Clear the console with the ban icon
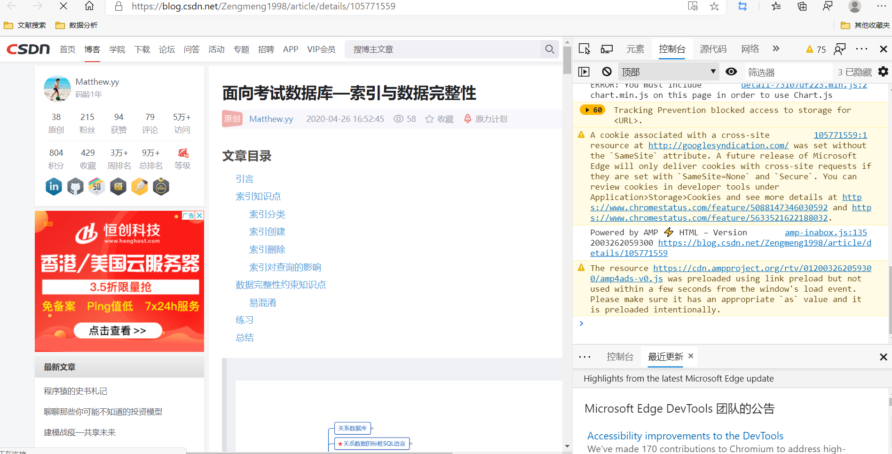The width and height of the screenshot is (892, 454). click(x=607, y=72)
